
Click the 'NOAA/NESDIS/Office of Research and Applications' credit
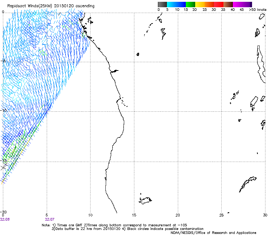(x=213, y=233)
